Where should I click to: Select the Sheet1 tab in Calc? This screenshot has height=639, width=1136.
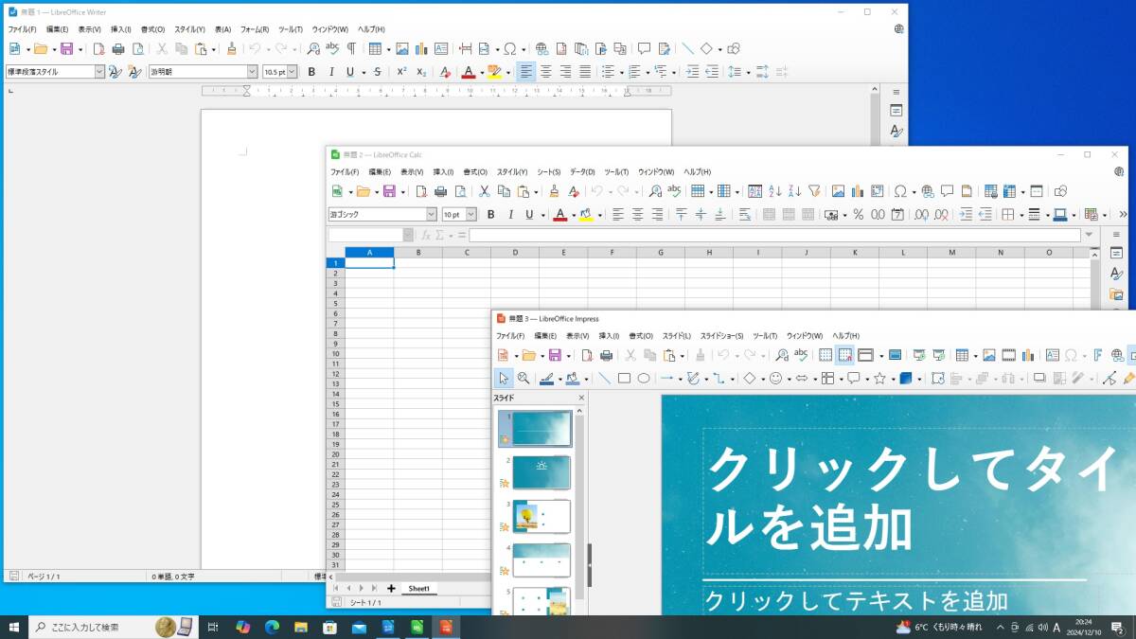[x=418, y=589]
